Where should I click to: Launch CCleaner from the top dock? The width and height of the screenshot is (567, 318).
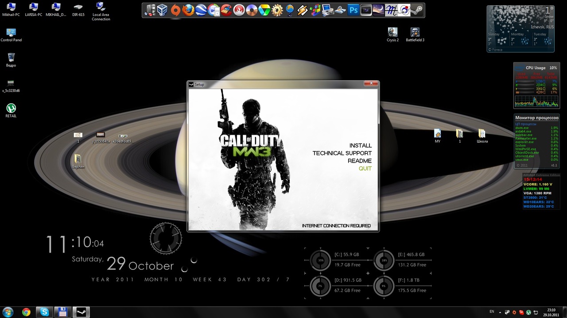(x=226, y=10)
